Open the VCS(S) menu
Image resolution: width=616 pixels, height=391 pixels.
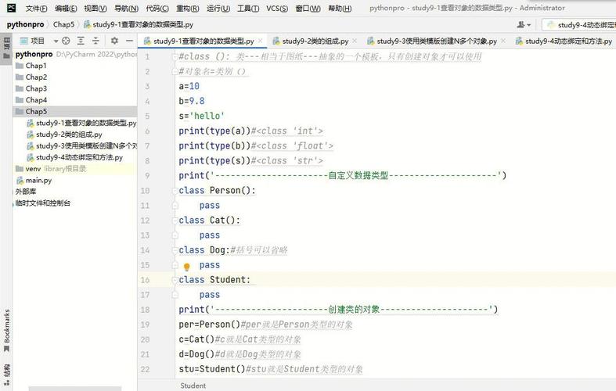277,9
